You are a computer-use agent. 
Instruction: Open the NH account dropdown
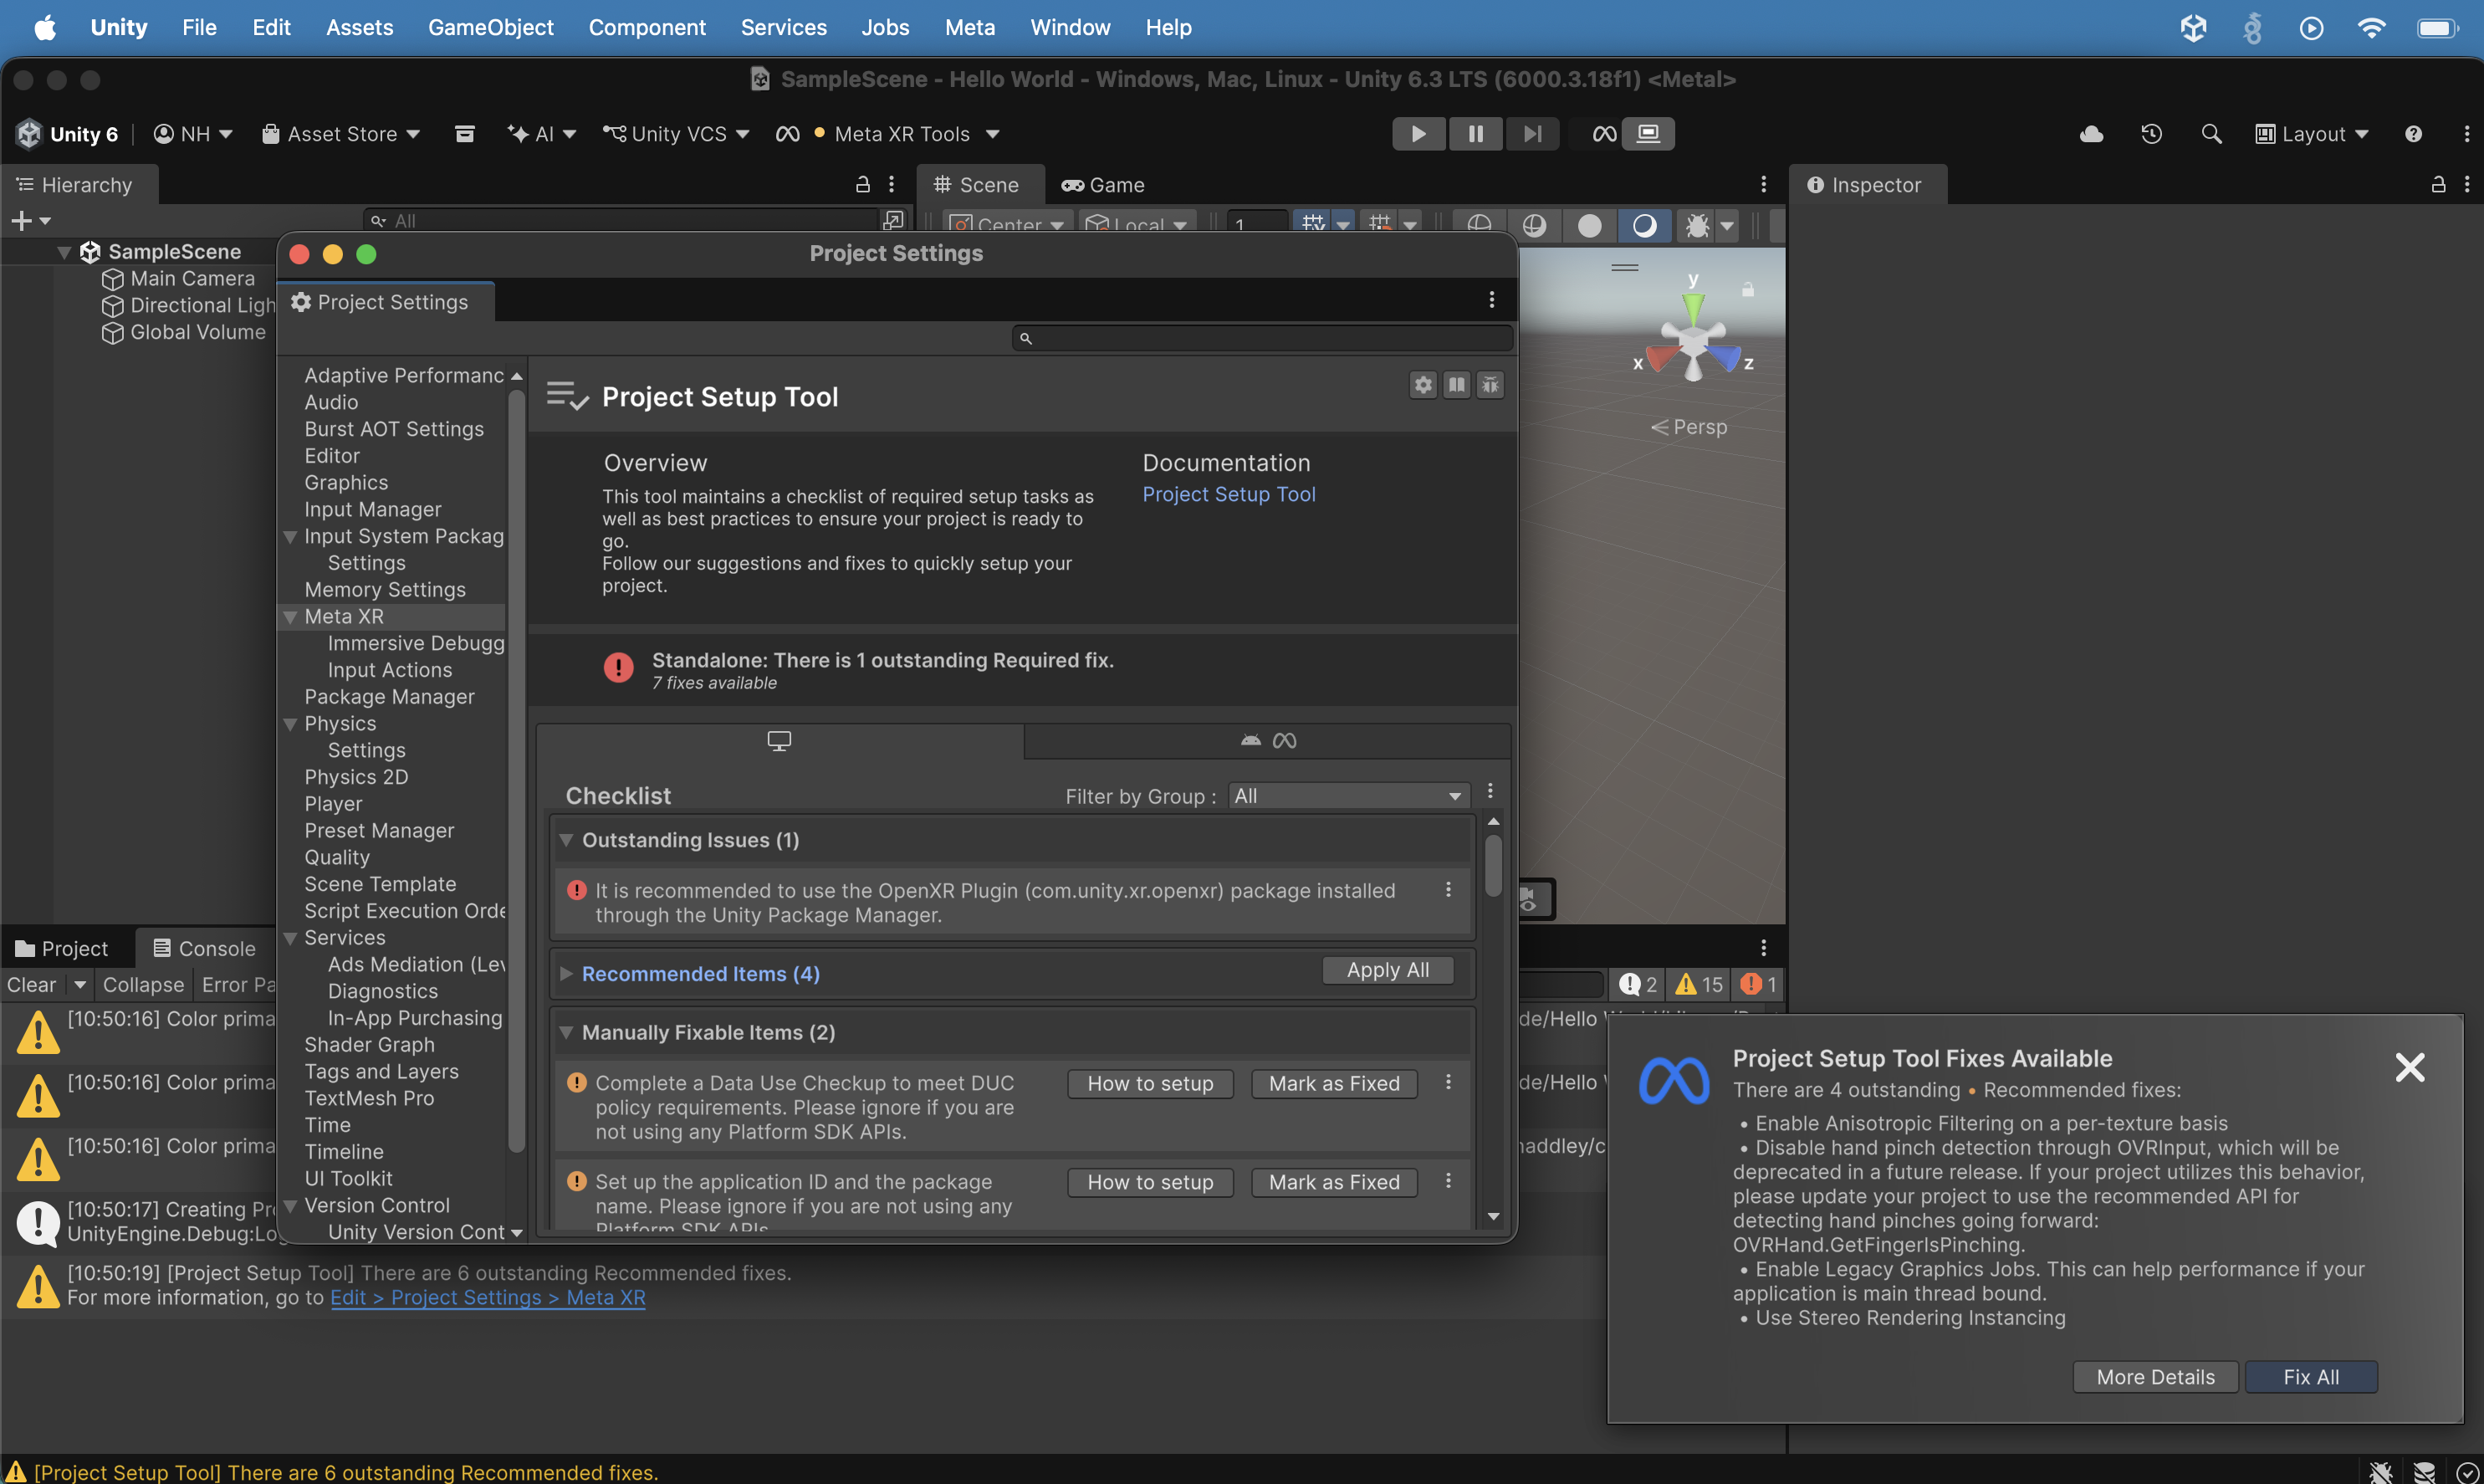(x=193, y=134)
